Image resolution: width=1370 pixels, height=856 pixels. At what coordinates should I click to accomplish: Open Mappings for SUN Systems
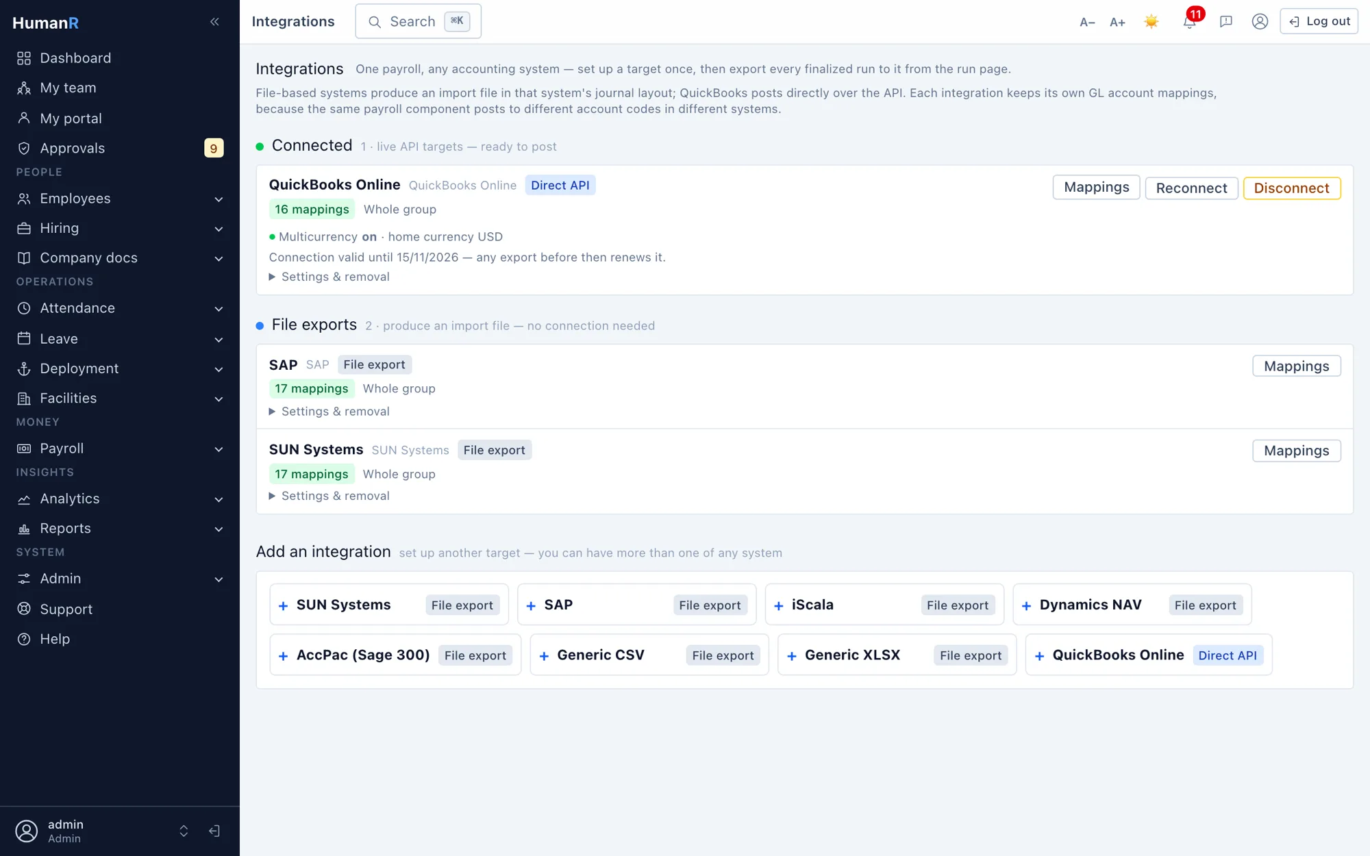[x=1296, y=451]
